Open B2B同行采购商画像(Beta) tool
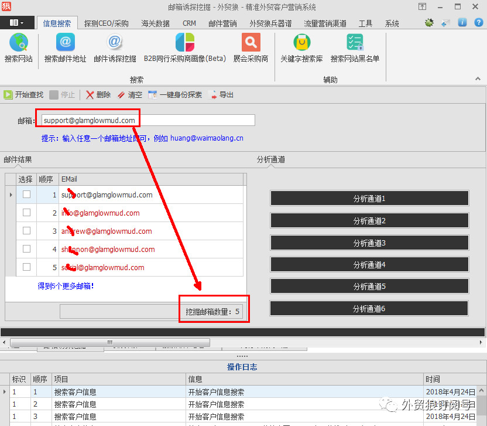 pyautogui.click(x=184, y=48)
